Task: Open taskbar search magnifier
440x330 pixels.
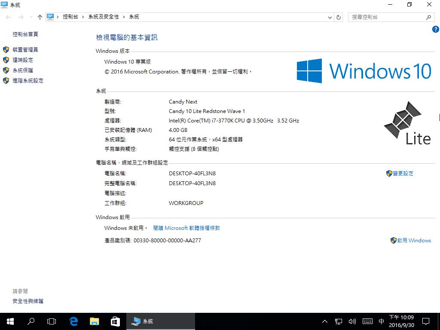Action: (x=31, y=321)
